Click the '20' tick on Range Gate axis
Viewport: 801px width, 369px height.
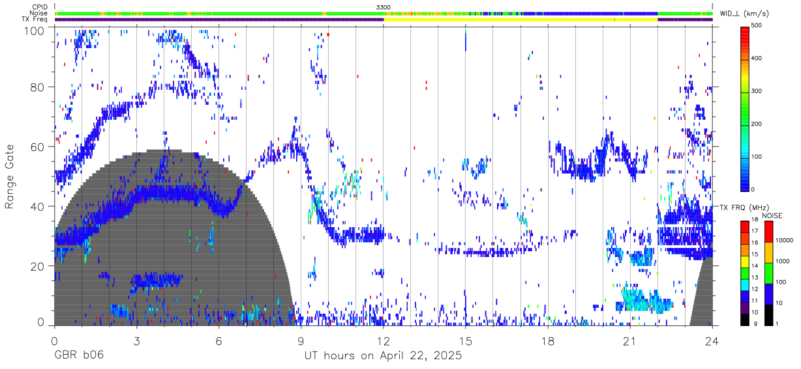(x=38, y=266)
